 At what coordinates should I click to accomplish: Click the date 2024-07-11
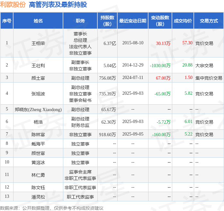point(133,77)
